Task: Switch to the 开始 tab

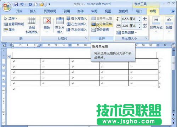Action: pos(19,11)
